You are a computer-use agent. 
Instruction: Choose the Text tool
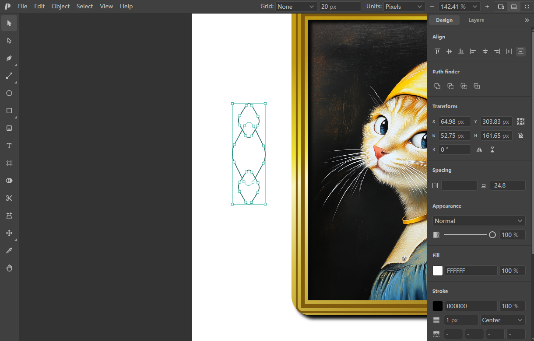9,146
